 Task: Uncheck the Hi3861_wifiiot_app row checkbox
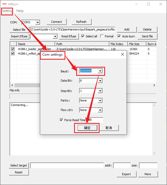point(13,54)
